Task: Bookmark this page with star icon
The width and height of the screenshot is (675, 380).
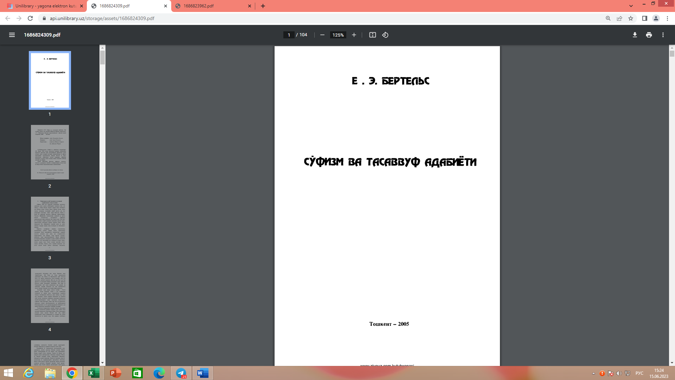Action: (631, 18)
